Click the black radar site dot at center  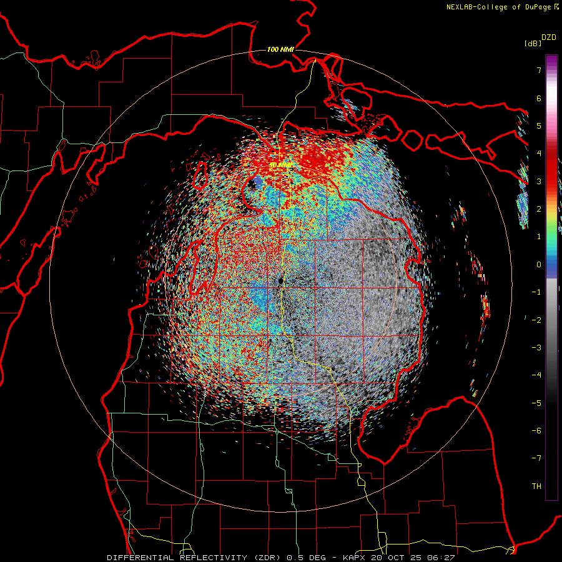(281, 280)
